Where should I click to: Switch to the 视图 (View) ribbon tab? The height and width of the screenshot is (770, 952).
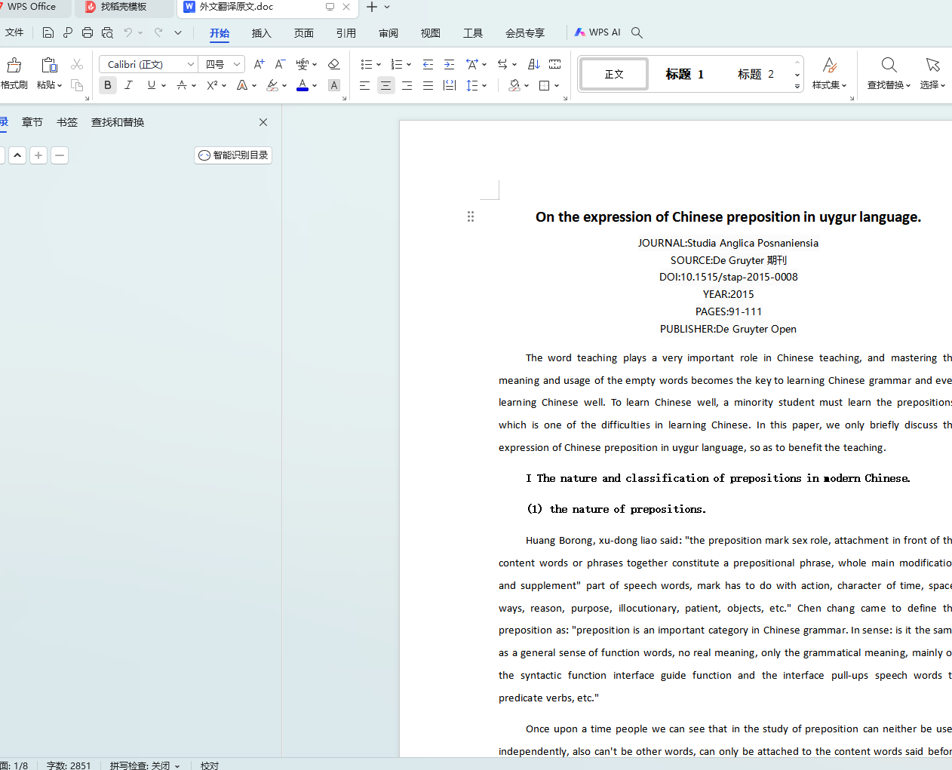click(431, 33)
